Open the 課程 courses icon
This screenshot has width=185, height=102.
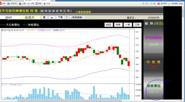[x=37, y=4]
